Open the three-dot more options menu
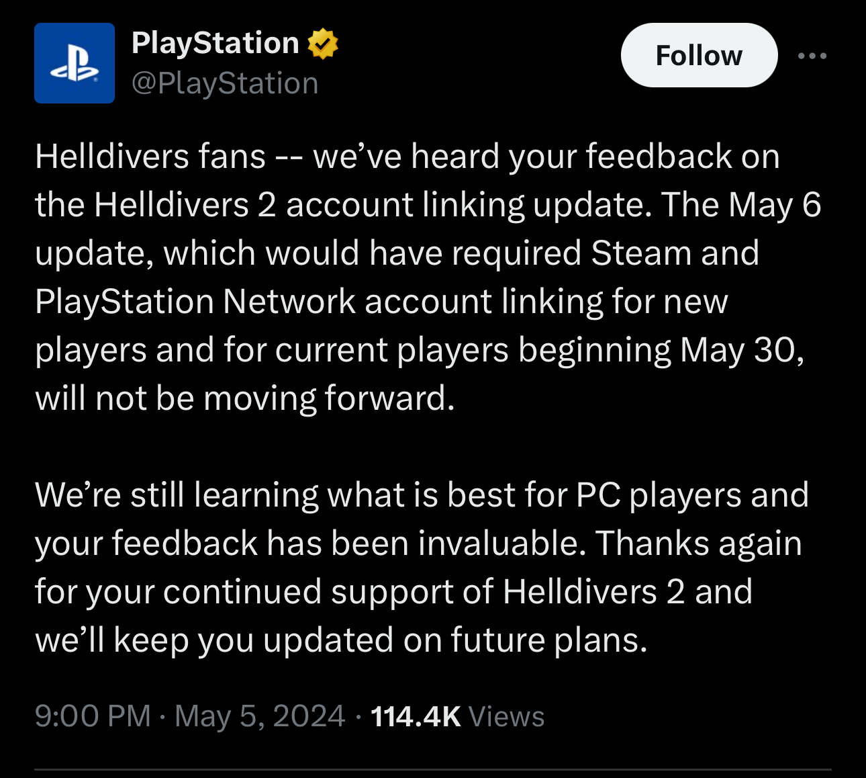This screenshot has height=778, width=866. [812, 56]
